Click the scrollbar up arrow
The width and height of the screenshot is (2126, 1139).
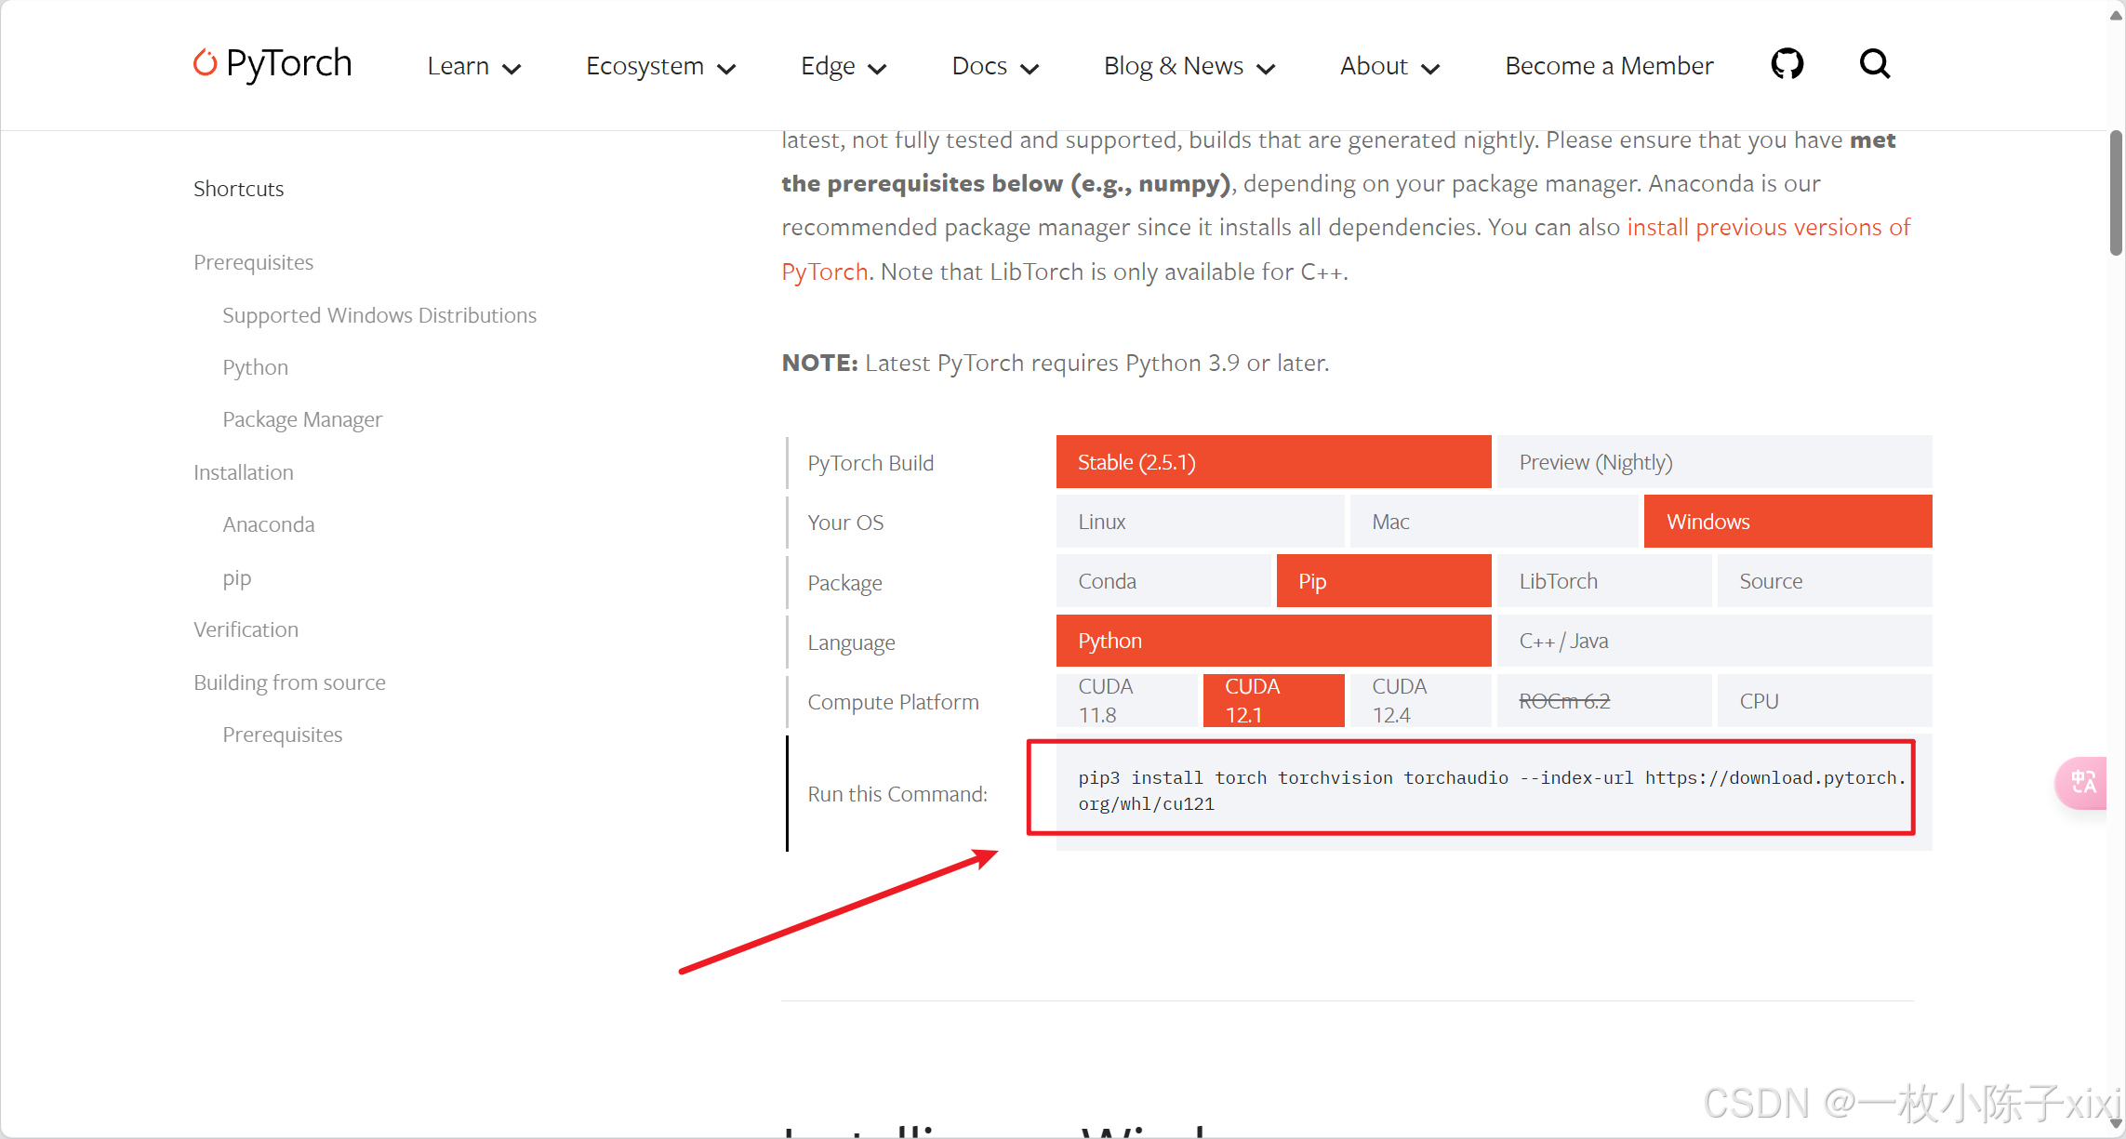pyautogui.click(x=2116, y=14)
